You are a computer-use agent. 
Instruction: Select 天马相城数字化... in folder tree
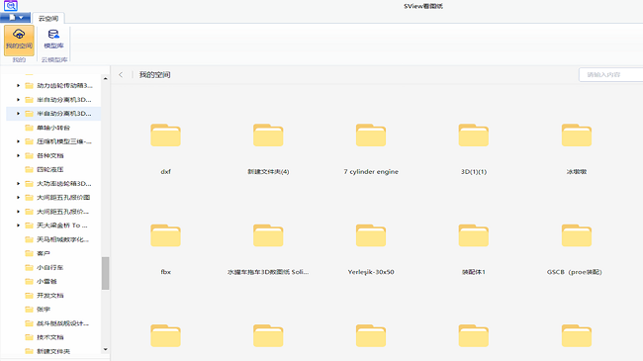point(62,239)
